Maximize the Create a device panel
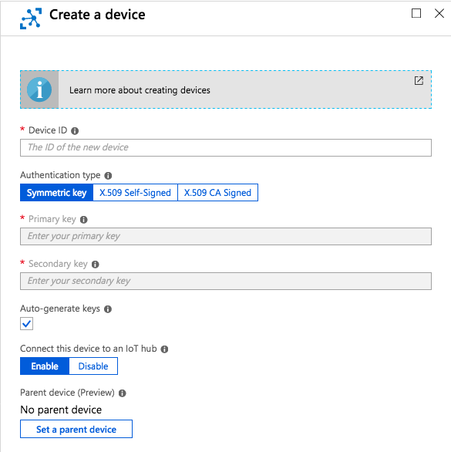The width and height of the screenshot is (451, 452). tap(416, 13)
